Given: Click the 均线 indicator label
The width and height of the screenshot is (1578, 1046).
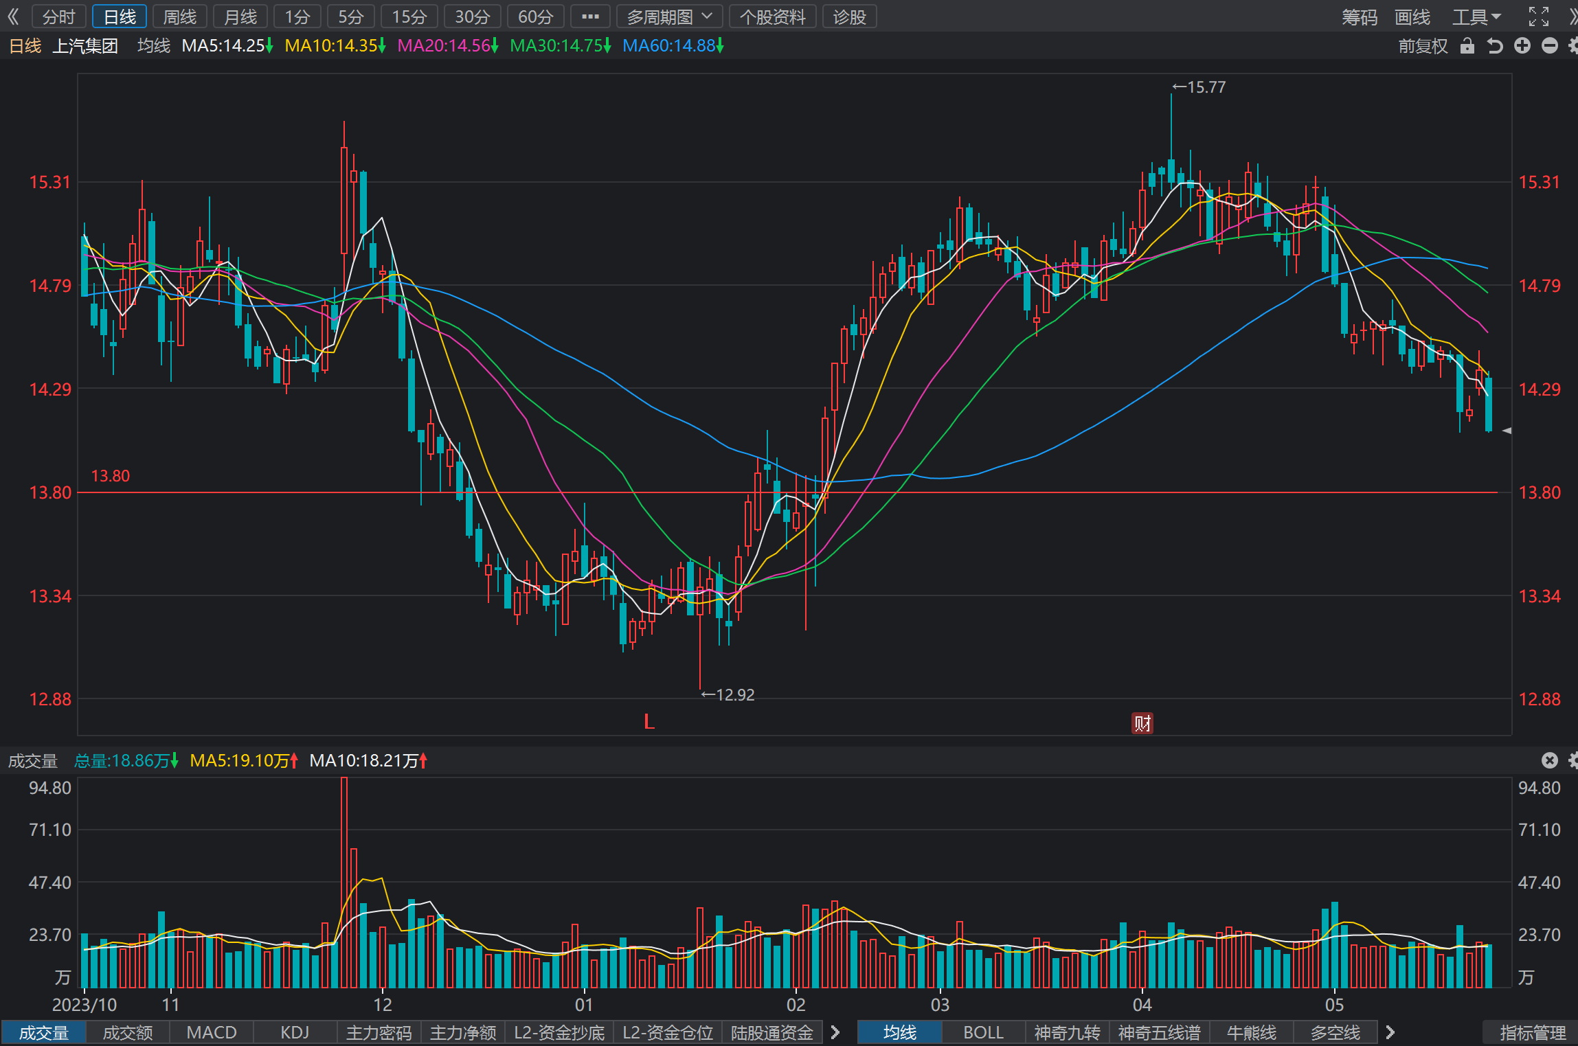Looking at the screenshot, I should [x=154, y=46].
